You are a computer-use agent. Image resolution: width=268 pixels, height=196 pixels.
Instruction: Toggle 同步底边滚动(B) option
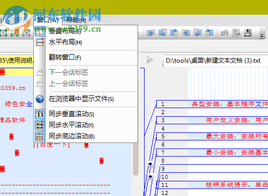pyautogui.click(x=86, y=136)
